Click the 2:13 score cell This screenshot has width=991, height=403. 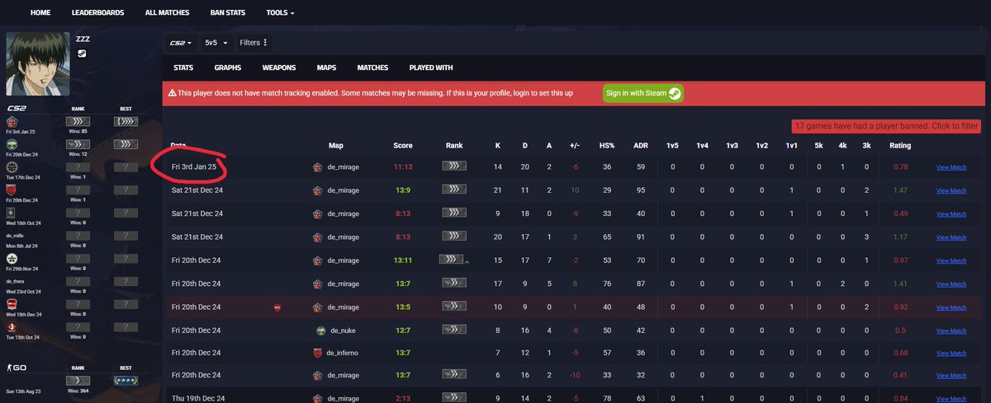403,400
